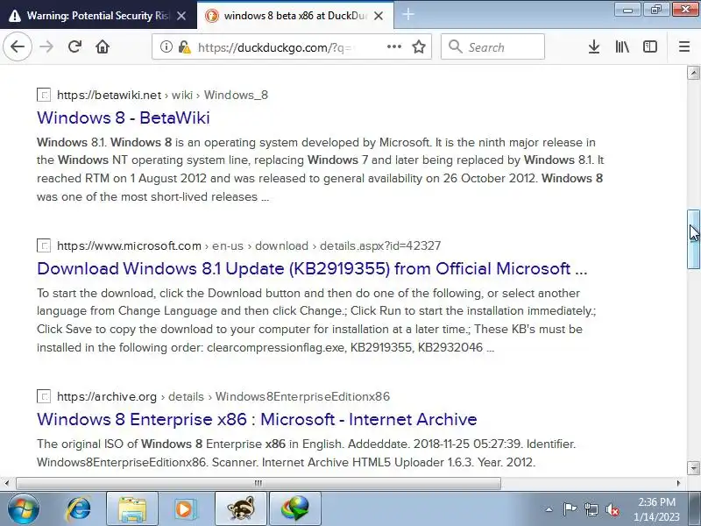This screenshot has height=526, width=701.
Task: Click the Search box in toolbar
Action: pyautogui.click(x=492, y=46)
